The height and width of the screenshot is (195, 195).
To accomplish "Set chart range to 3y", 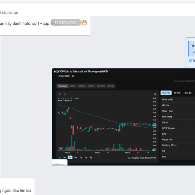I will 86,157.
